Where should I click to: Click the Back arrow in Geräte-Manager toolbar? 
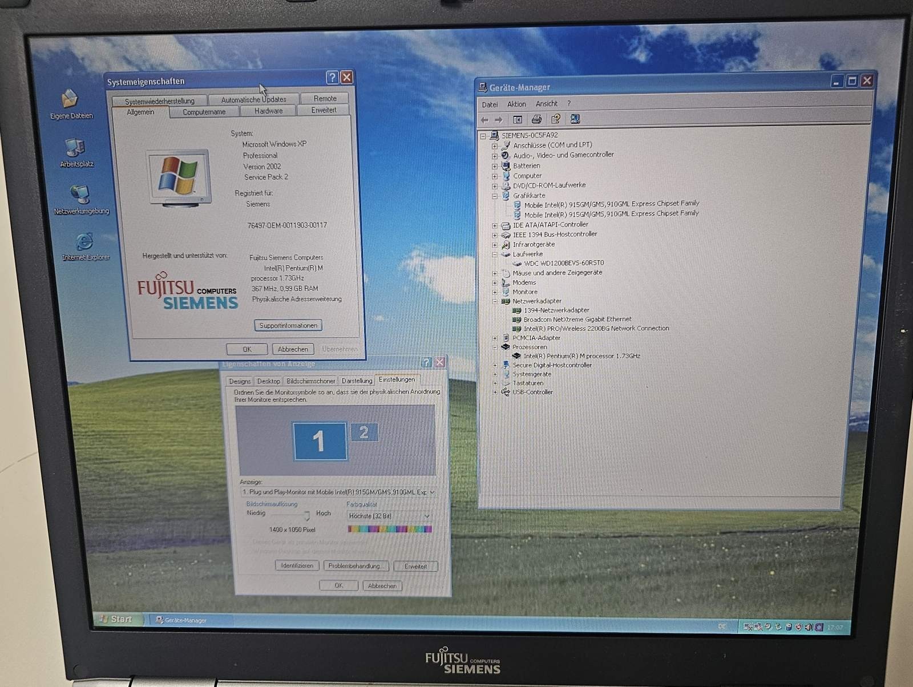tap(484, 120)
